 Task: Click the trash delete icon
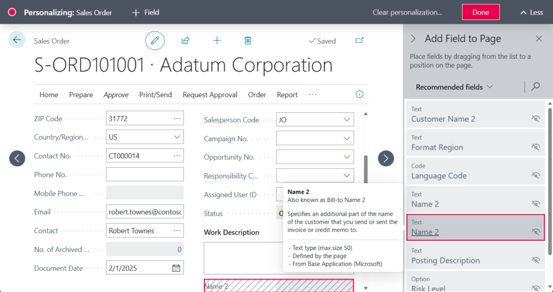click(x=247, y=40)
